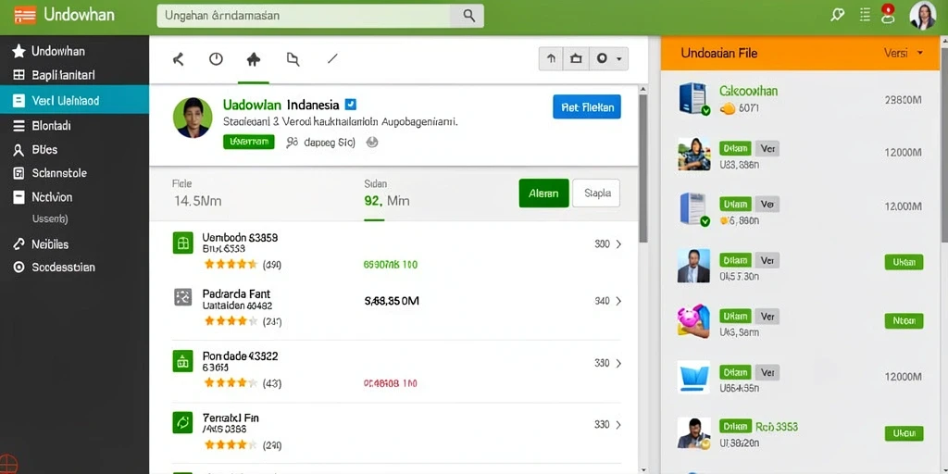This screenshot has width=948, height=474.
Task: Click the Cilkoowhan server icon
Action: pyautogui.click(x=692, y=98)
